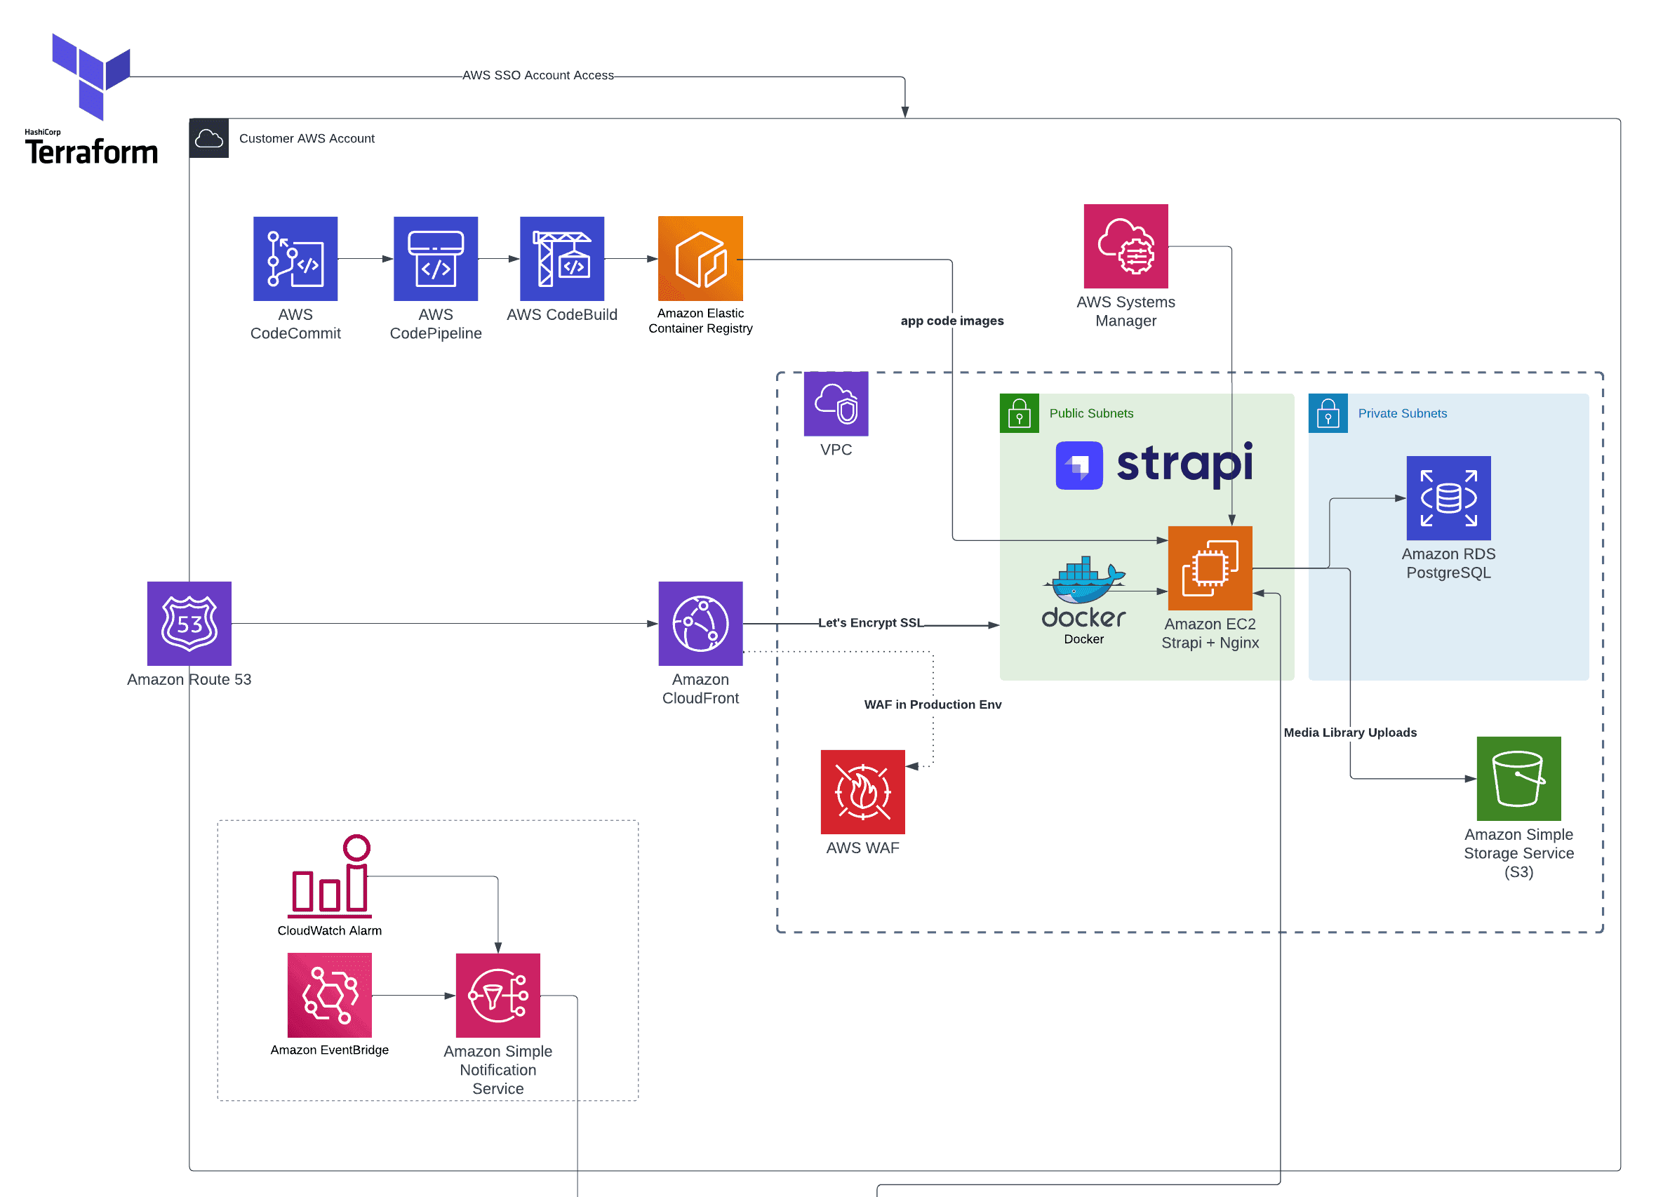Click the Amazon Elastic Container Registry icon

700,258
